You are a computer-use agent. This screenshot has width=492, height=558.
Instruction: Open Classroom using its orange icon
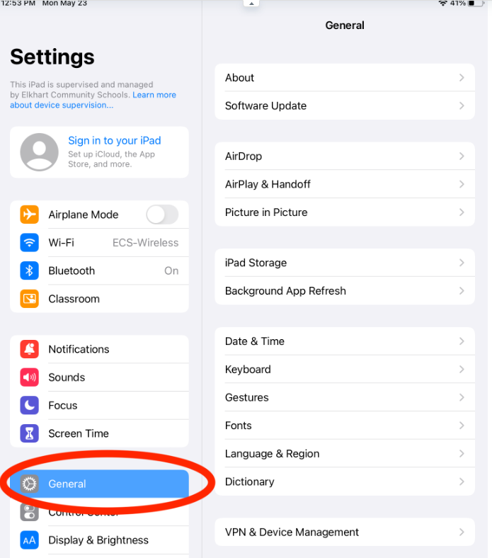coord(29,299)
